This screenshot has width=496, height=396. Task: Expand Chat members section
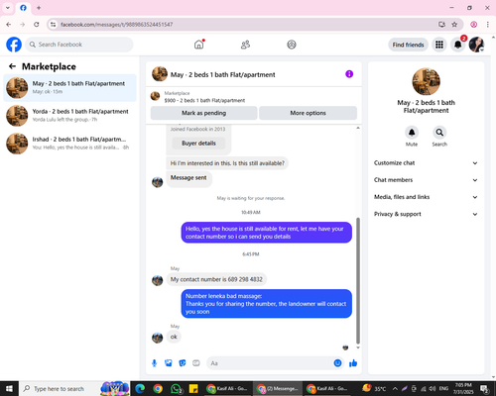click(426, 180)
